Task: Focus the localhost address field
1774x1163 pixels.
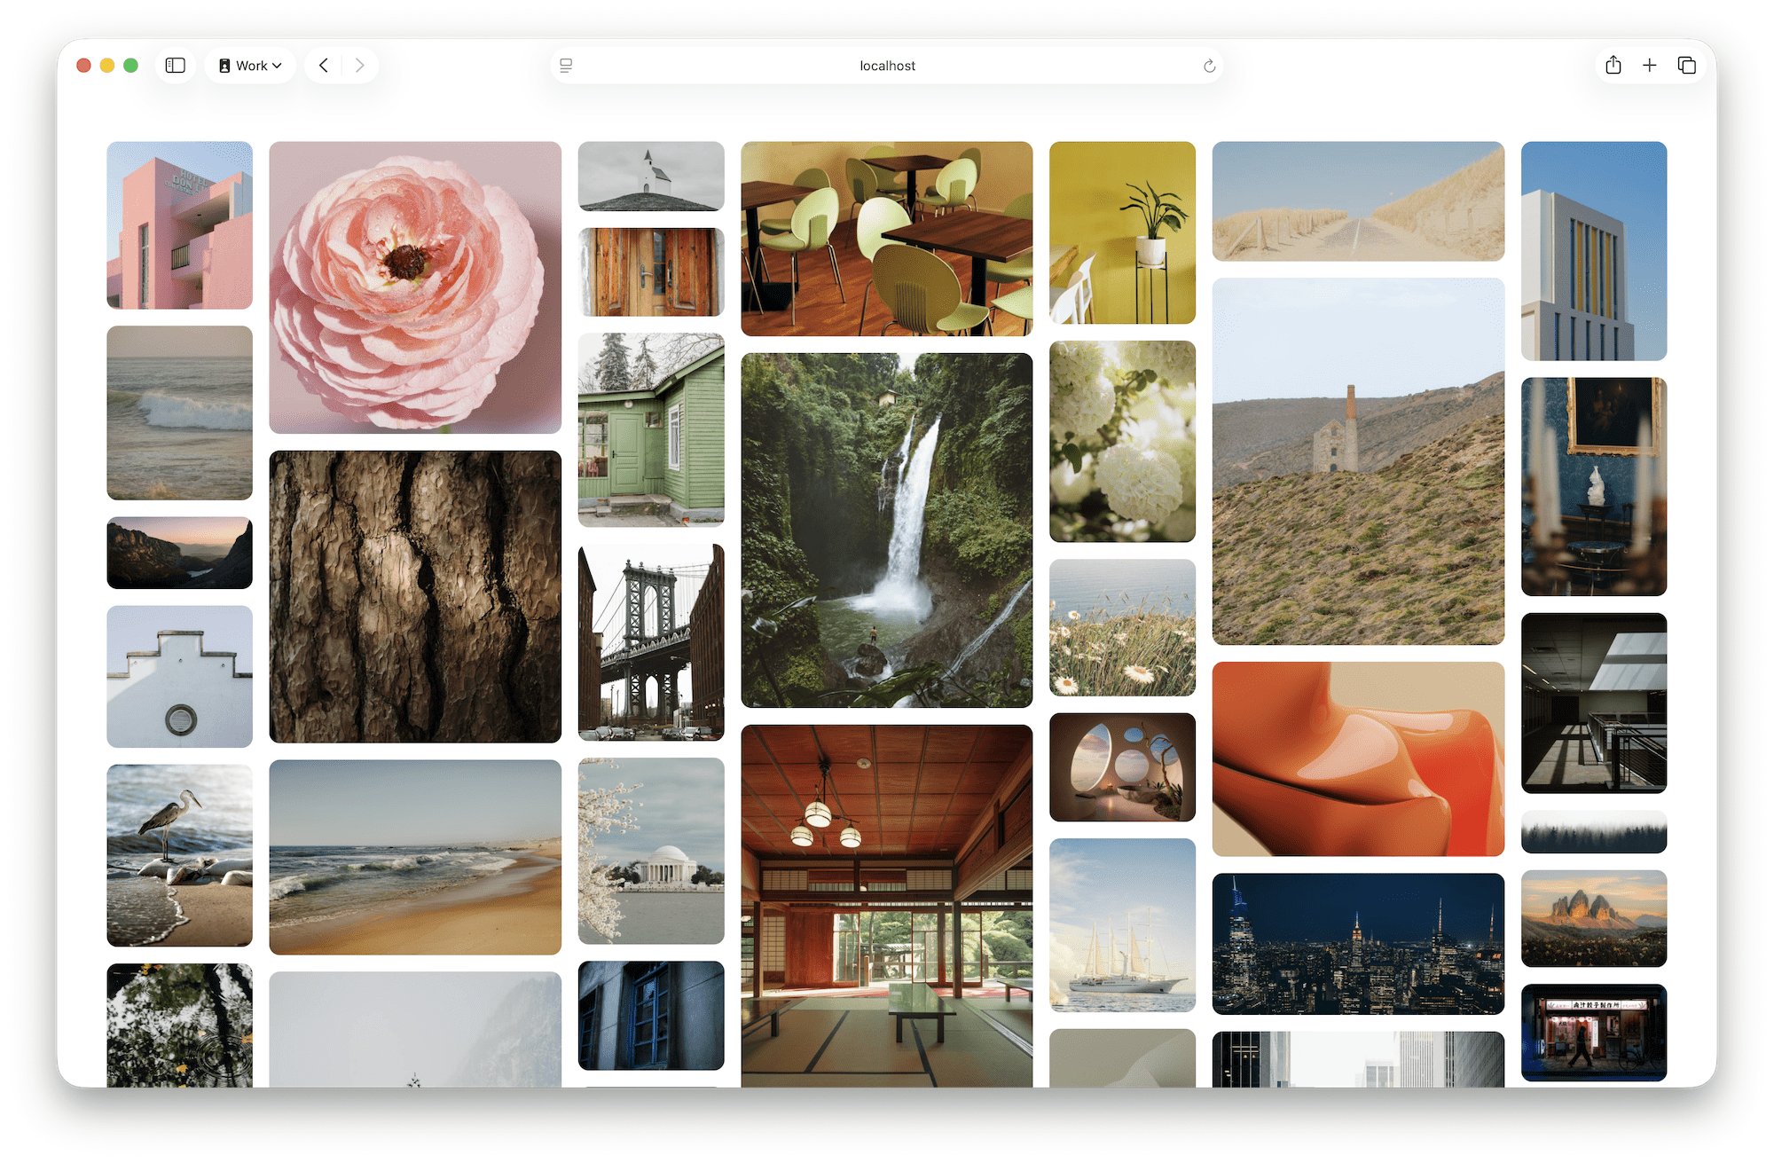Action: click(x=887, y=66)
